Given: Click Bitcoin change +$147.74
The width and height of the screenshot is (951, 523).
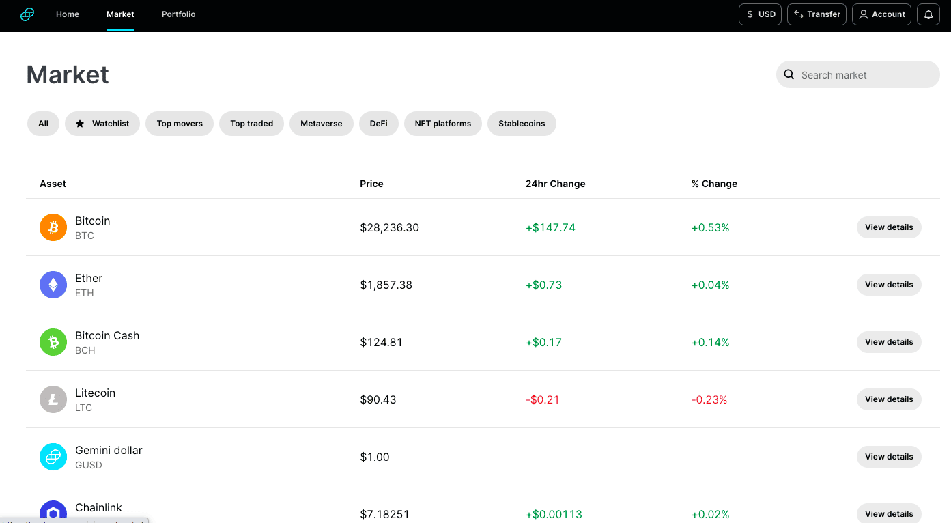Looking at the screenshot, I should click(x=550, y=227).
